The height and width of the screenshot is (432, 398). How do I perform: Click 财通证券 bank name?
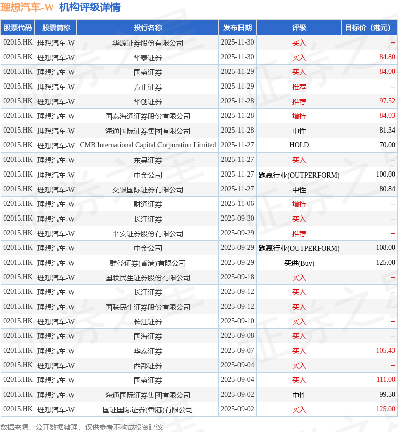(147, 204)
